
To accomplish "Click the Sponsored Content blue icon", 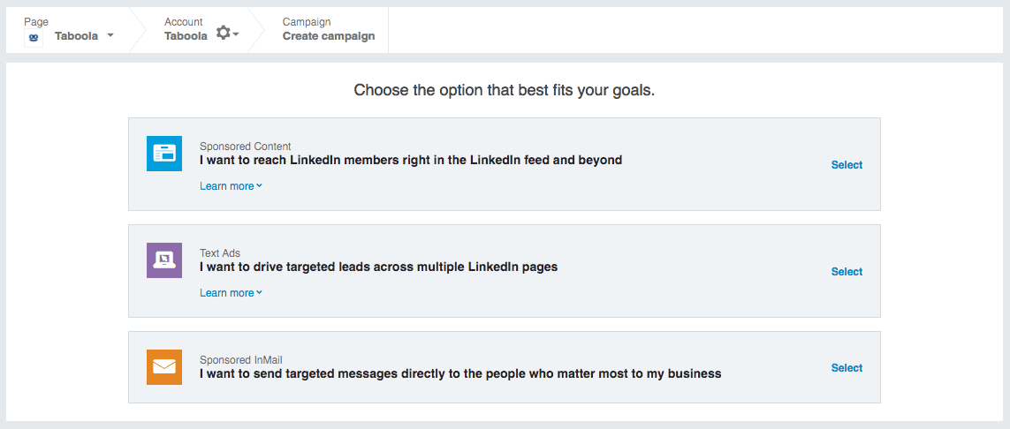I will (x=164, y=154).
